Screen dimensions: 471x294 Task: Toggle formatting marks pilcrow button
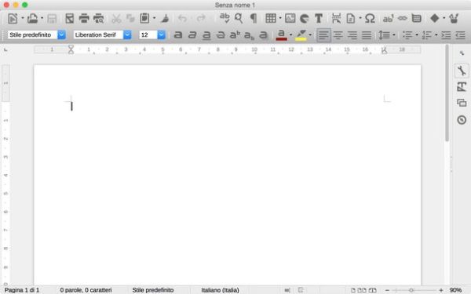254,19
